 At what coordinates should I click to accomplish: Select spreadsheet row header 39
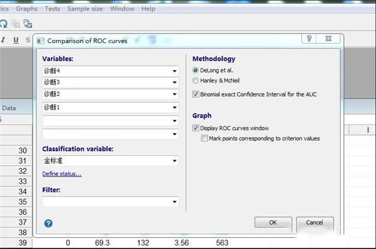pos(16,243)
